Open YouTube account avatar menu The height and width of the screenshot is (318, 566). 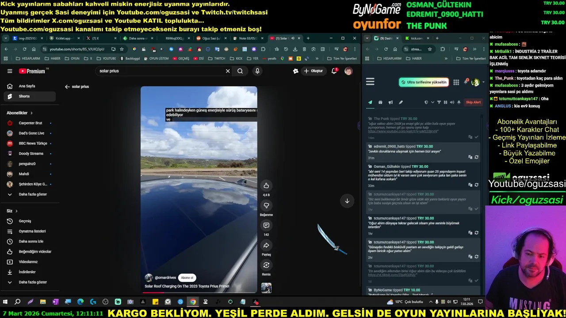tap(348, 71)
